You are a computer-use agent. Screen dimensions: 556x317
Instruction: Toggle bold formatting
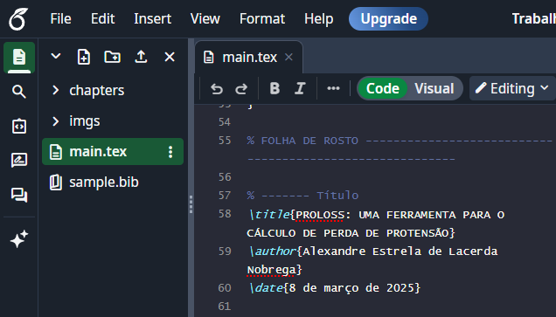[x=275, y=88]
